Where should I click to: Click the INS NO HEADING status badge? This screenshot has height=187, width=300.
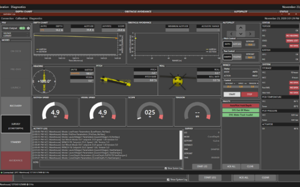[x=292, y=36]
